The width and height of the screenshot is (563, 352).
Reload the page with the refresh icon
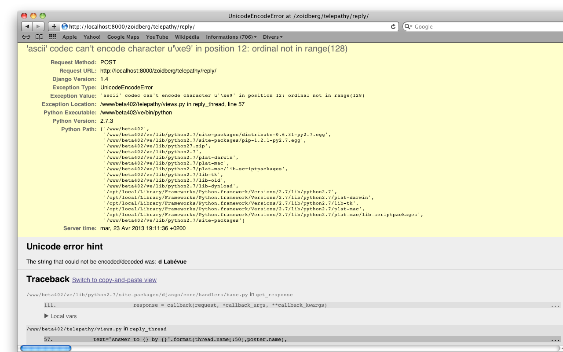[393, 26]
